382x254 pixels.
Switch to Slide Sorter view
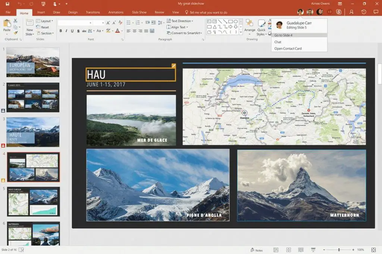[x=288, y=250]
